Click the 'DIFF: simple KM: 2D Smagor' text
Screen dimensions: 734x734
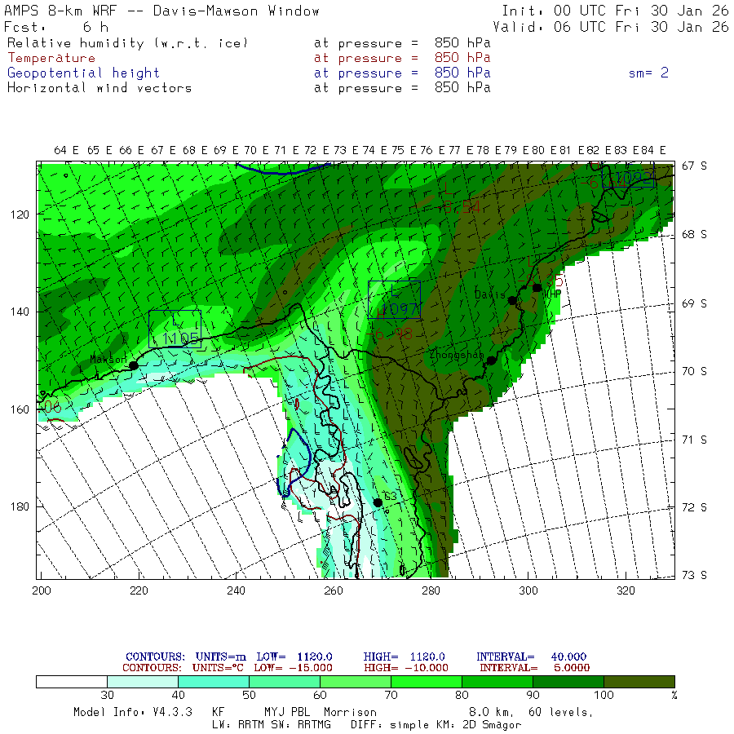tap(436, 725)
